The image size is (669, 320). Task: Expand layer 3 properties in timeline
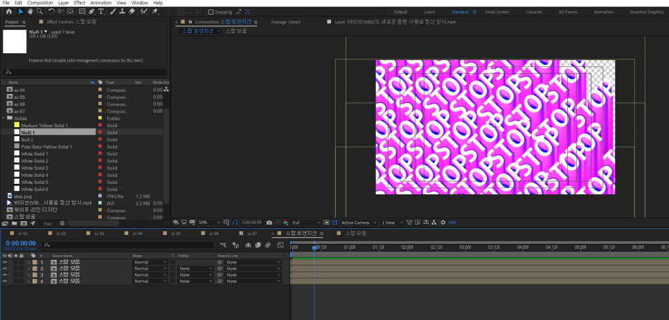point(28,275)
